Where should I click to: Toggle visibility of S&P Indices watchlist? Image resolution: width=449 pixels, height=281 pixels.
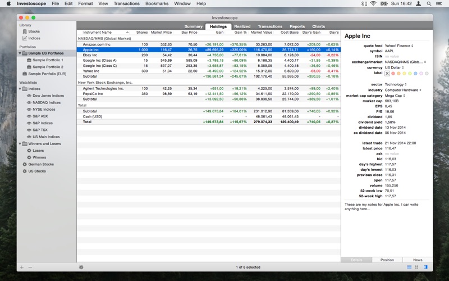29,123
